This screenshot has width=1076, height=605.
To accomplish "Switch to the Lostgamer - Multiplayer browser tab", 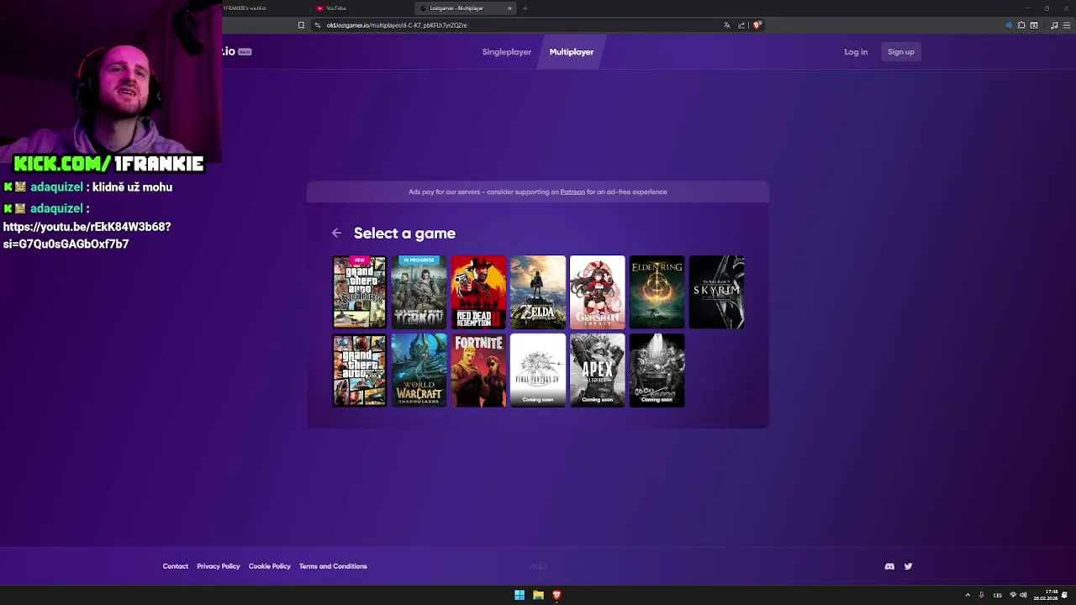I will click(x=467, y=8).
